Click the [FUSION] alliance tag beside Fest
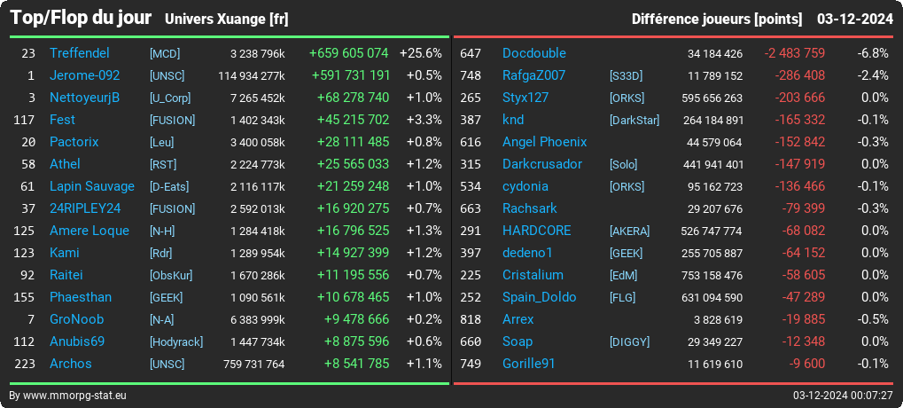Image resolution: width=903 pixels, height=408 pixels. click(172, 120)
